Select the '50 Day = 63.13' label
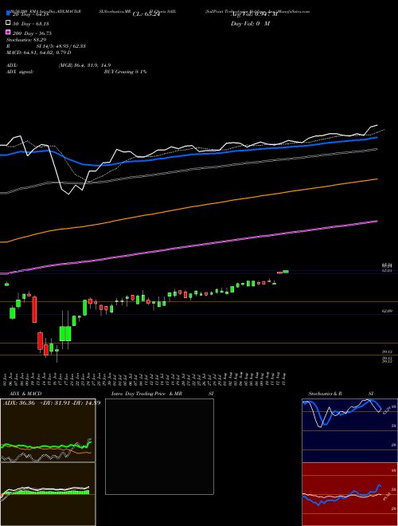This screenshot has height=526, width=398. pos(30,23)
